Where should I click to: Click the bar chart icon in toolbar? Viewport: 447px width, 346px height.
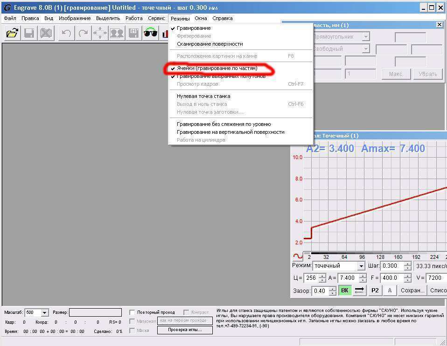[x=164, y=33]
